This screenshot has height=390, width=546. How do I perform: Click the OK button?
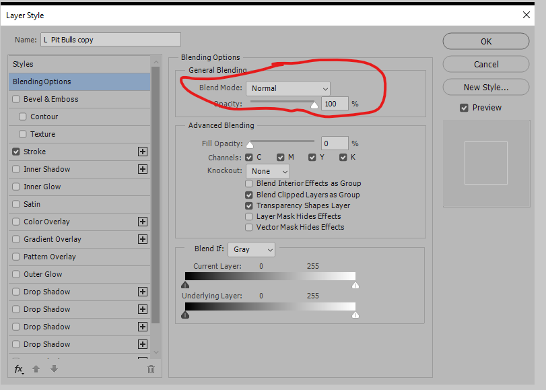tap(485, 41)
